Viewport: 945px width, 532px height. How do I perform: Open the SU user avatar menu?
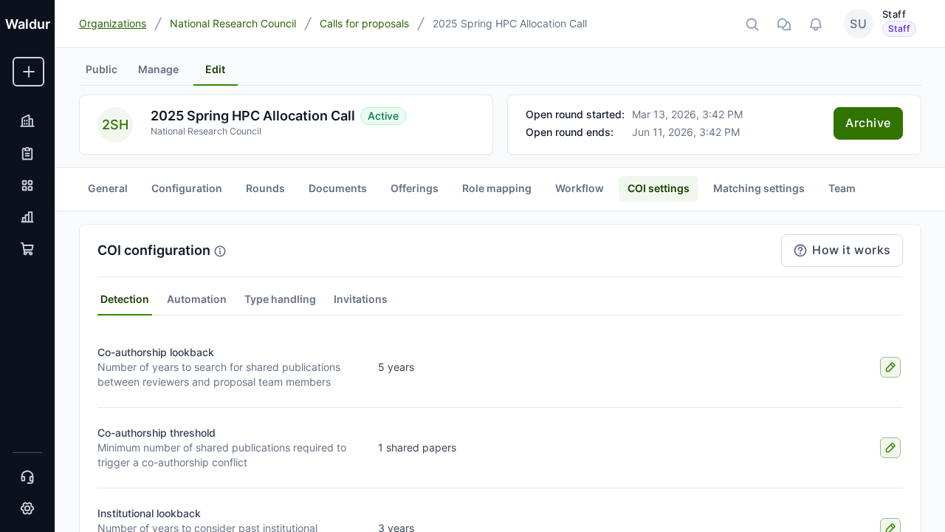858,24
